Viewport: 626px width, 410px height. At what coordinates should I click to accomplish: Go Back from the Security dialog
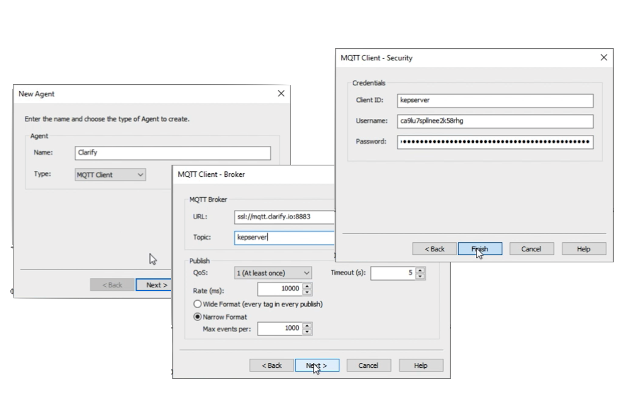434,249
